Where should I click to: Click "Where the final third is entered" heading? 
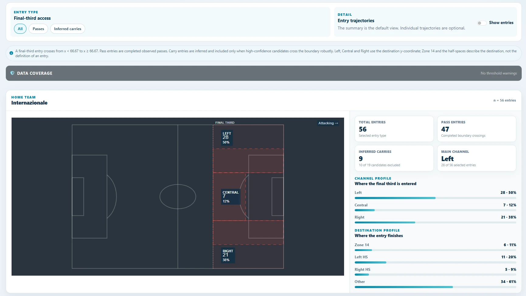click(385, 184)
